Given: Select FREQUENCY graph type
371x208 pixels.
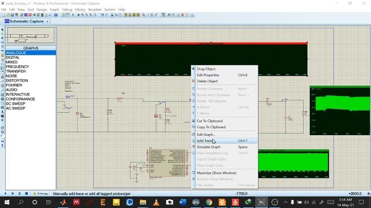Looking at the screenshot, I should 31,67.
